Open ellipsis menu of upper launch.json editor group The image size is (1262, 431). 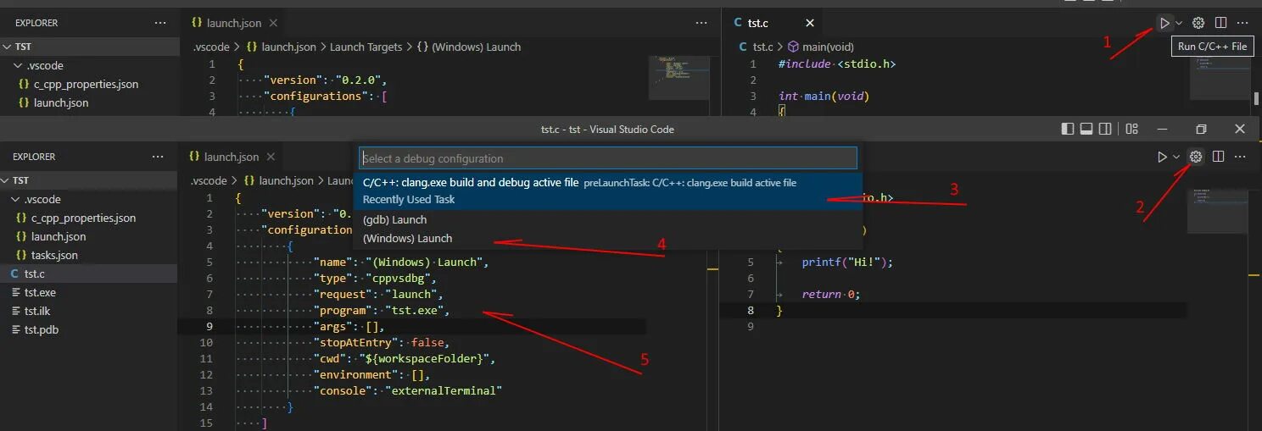click(x=701, y=23)
